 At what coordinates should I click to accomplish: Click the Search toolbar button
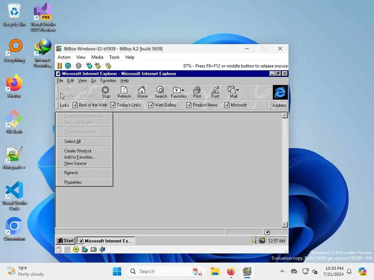coord(161,92)
